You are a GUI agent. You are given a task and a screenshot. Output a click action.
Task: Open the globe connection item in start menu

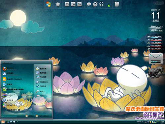pyautogui.click(x=41, y=86)
